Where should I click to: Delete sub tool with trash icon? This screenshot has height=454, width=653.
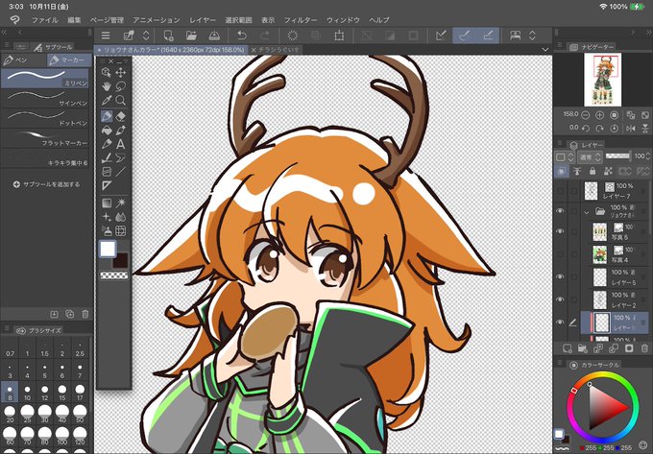pyautogui.click(x=85, y=314)
